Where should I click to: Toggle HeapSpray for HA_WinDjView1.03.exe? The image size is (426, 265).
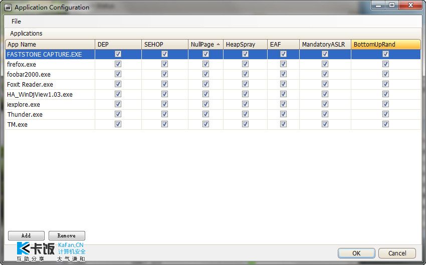246,94
